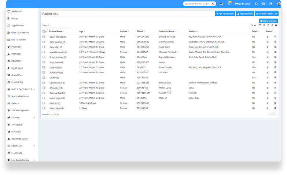Screen dimensions: 287x175
Task: Click the copy icon above the table
Action: pyautogui.click(x=260, y=25)
